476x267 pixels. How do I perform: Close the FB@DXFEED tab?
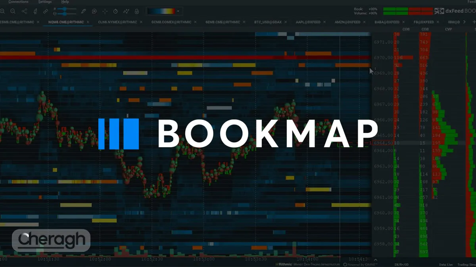pyautogui.click(x=438, y=22)
